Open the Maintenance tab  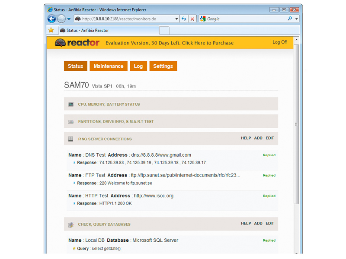(109, 66)
